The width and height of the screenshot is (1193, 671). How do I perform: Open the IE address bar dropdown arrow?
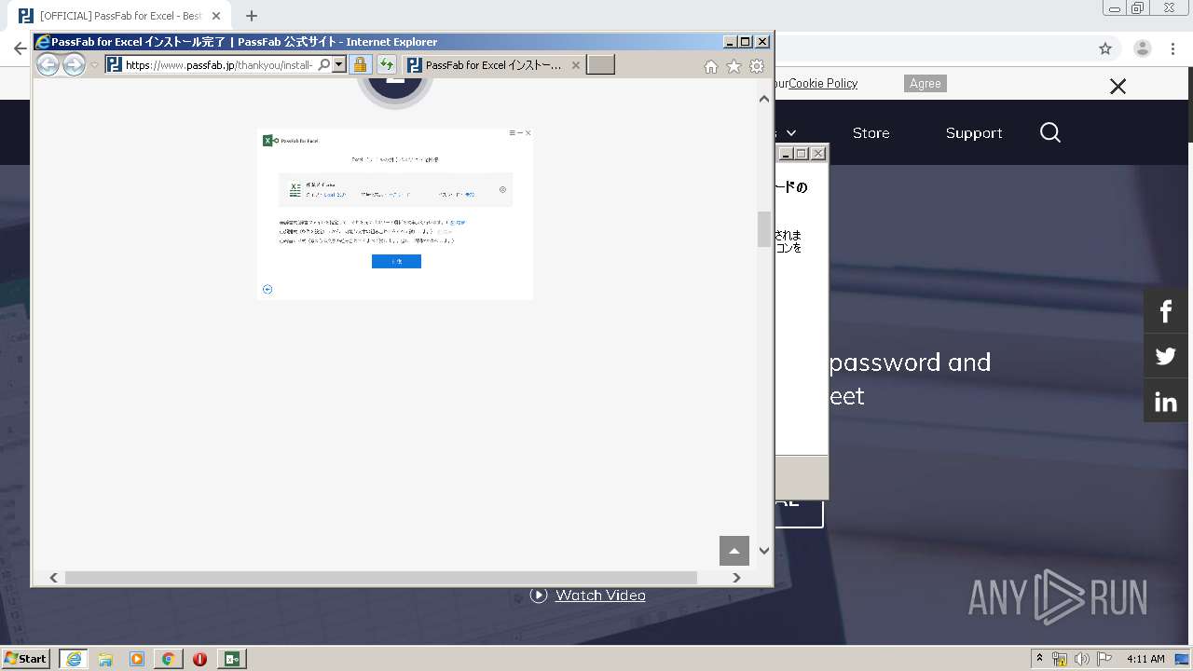[x=339, y=64]
